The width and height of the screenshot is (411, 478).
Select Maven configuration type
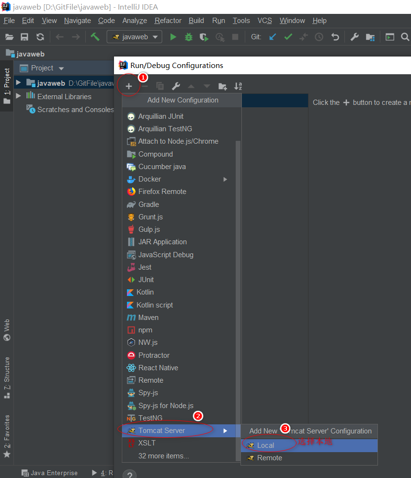[x=179, y=318]
